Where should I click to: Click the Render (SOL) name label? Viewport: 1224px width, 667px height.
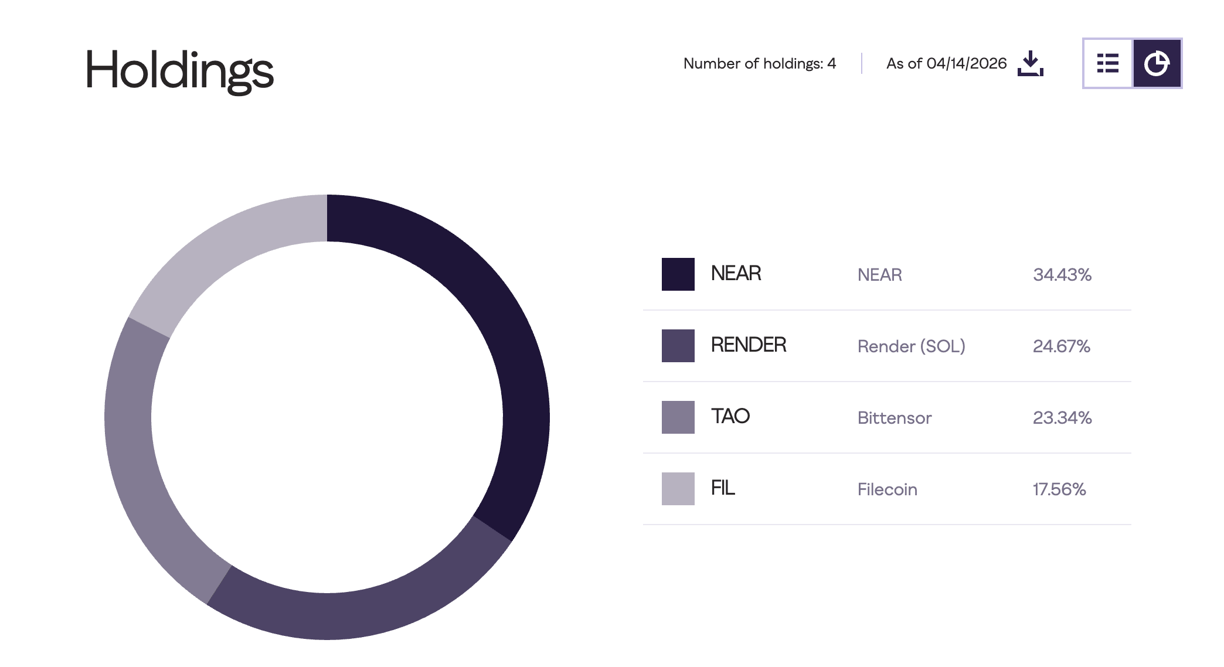pos(911,346)
